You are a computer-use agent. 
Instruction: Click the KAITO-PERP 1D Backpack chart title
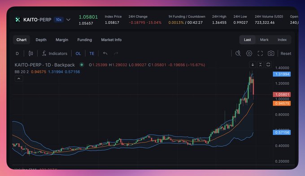pyautogui.click(x=45, y=65)
